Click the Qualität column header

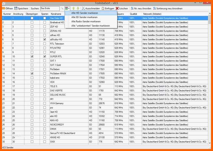coord(133,14)
